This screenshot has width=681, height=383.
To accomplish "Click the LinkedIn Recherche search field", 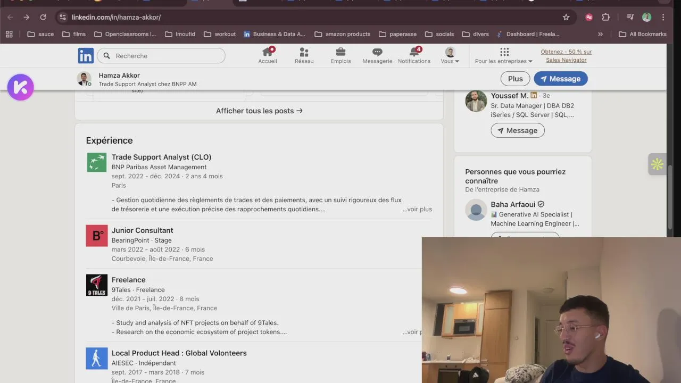I will (162, 56).
